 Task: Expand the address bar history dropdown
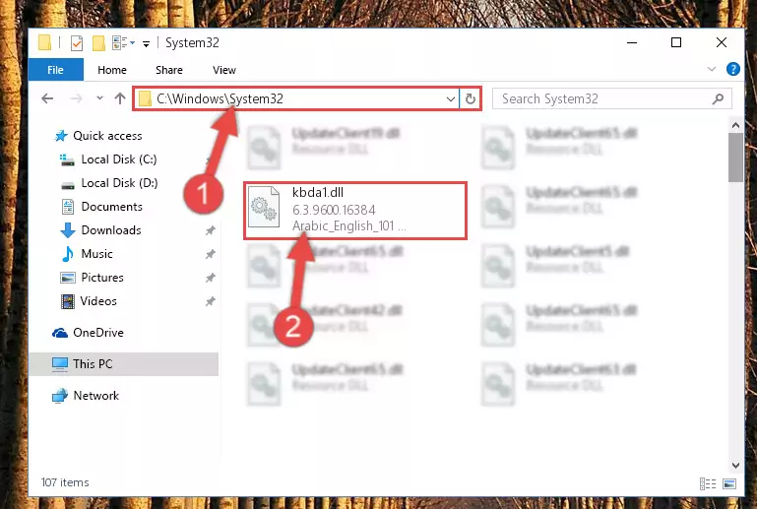451,99
